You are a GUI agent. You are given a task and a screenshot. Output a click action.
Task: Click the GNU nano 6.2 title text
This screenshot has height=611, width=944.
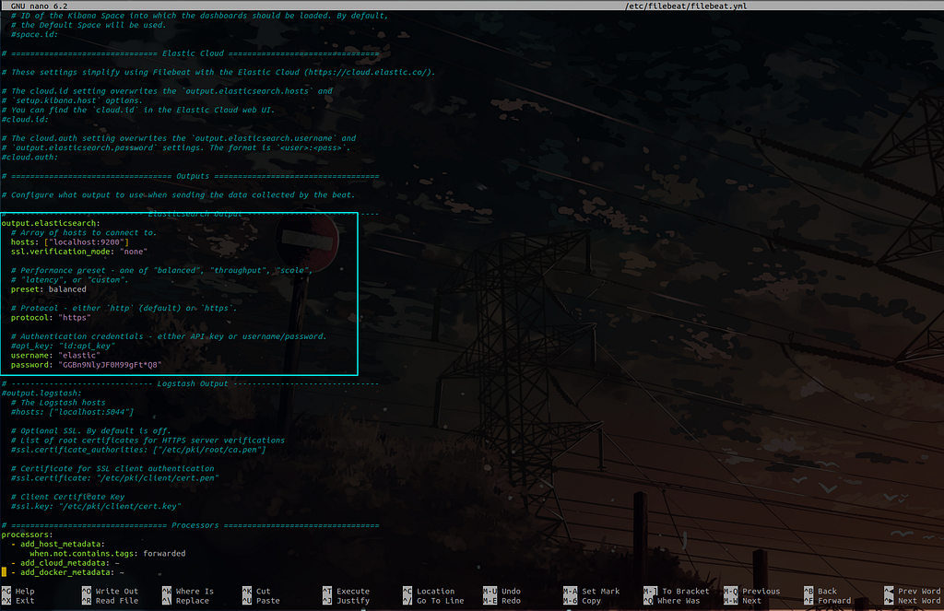39,6
